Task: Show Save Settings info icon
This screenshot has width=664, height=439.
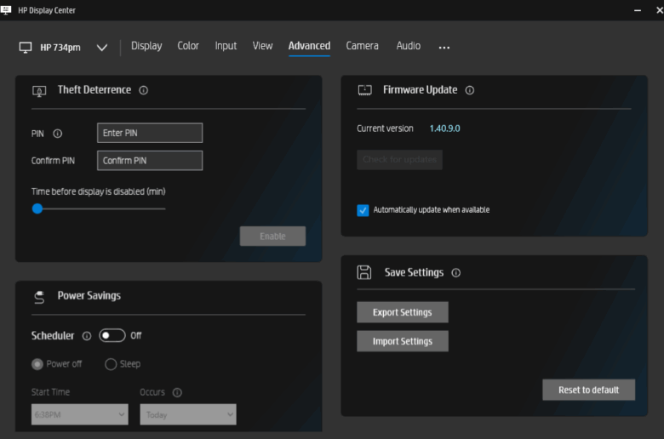Action: (x=455, y=273)
